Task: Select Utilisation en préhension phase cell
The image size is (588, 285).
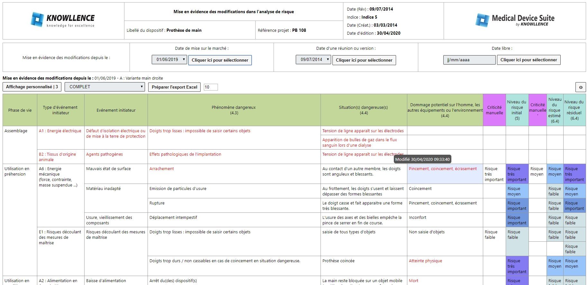Action: pos(20,220)
